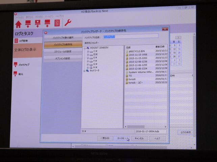The width and height of the screenshot is (217, 162).
Task: Select the tvrock - コピー folder
Action: 136,83
